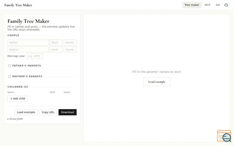The height and width of the screenshot is (146, 234).
Task: Click the 'Fill in the parents' names to start.' text
Action: tap(157, 72)
